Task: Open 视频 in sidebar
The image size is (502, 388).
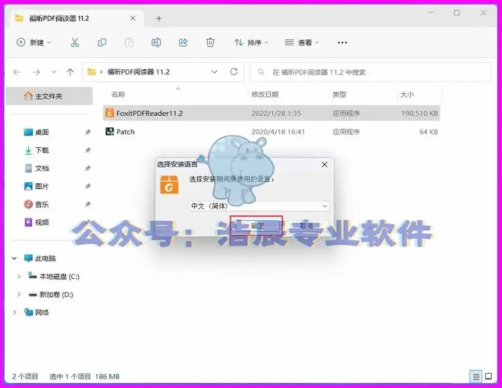Action: click(x=42, y=222)
